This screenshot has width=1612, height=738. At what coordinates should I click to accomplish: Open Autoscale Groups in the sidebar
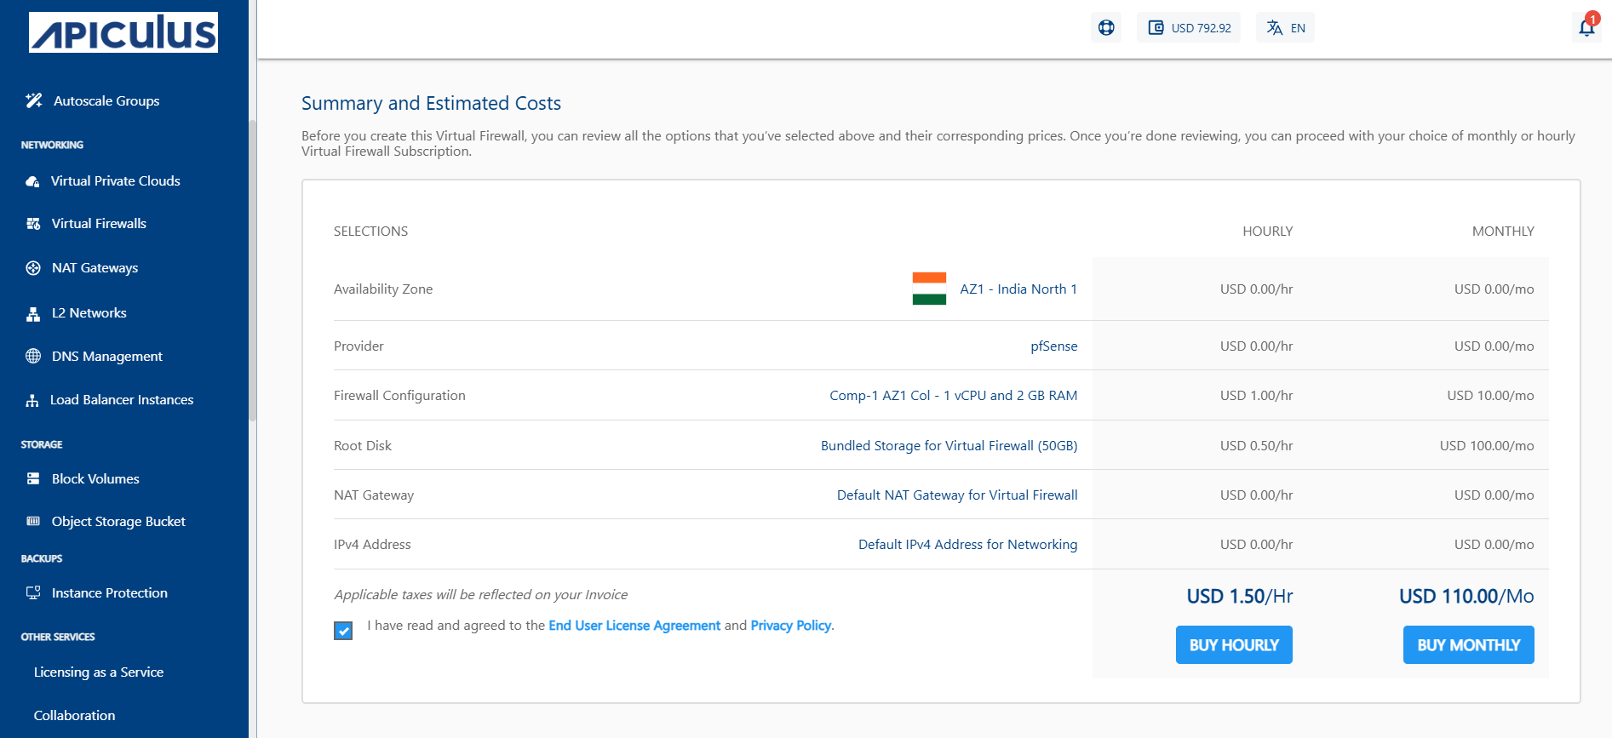pyautogui.click(x=106, y=100)
